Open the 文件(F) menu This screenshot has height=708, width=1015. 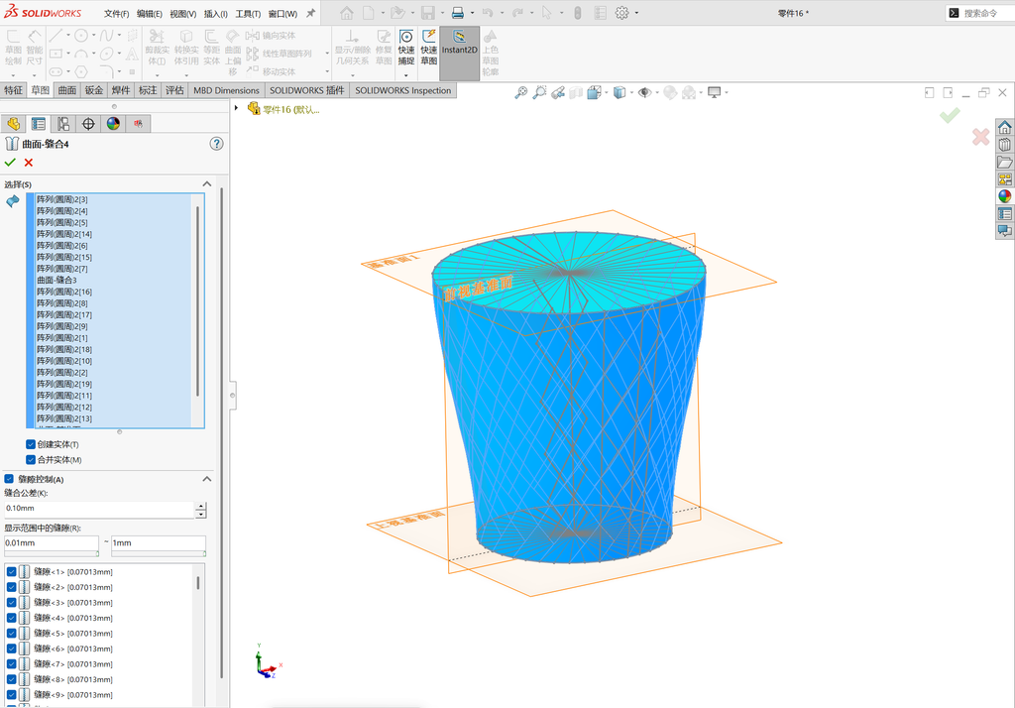coord(117,14)
